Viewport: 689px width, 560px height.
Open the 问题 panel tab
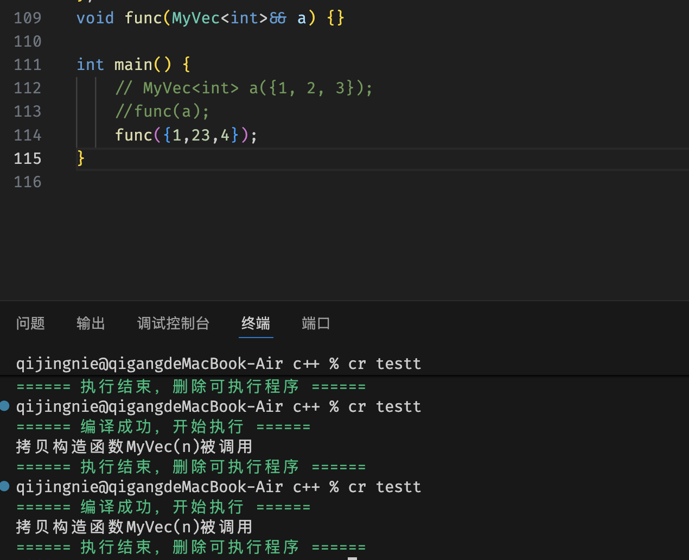[x=30, y=323]
